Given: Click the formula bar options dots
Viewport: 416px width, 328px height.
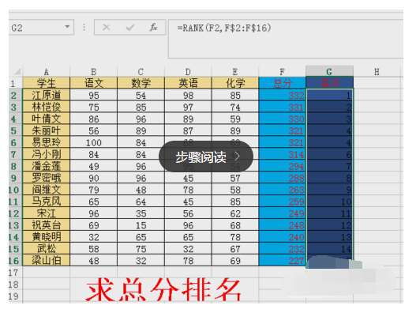Looking at the screenshot, I should pos(84,27).
